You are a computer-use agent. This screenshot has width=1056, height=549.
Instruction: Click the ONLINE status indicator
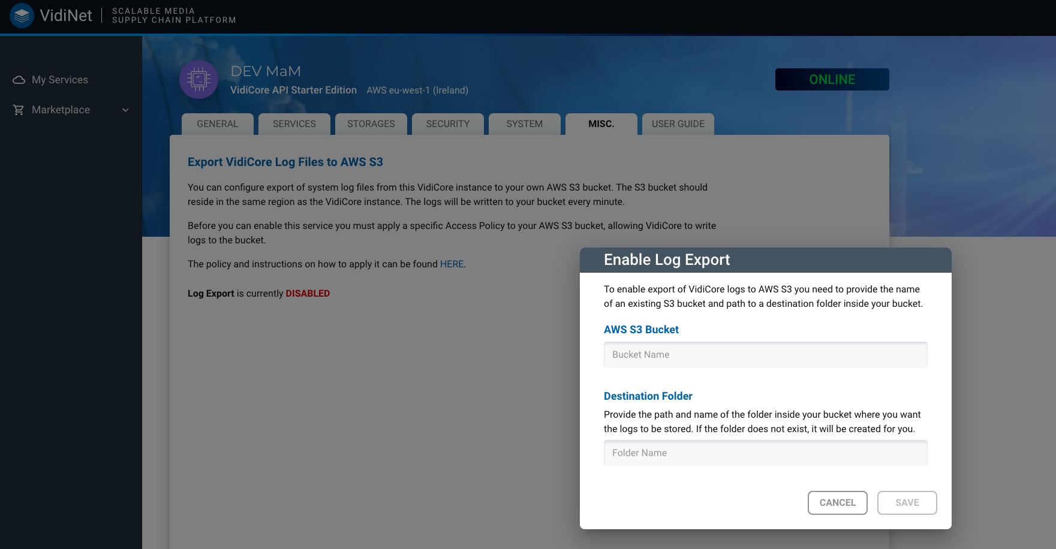(832, 80)
